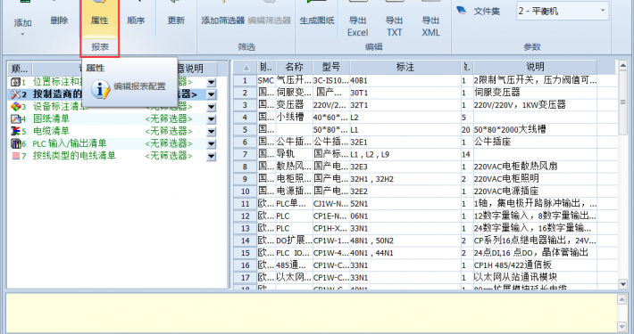Select table row number 7
Image resolution: width=634 pixels, height=334 pixels.
[x=245, y=154]
